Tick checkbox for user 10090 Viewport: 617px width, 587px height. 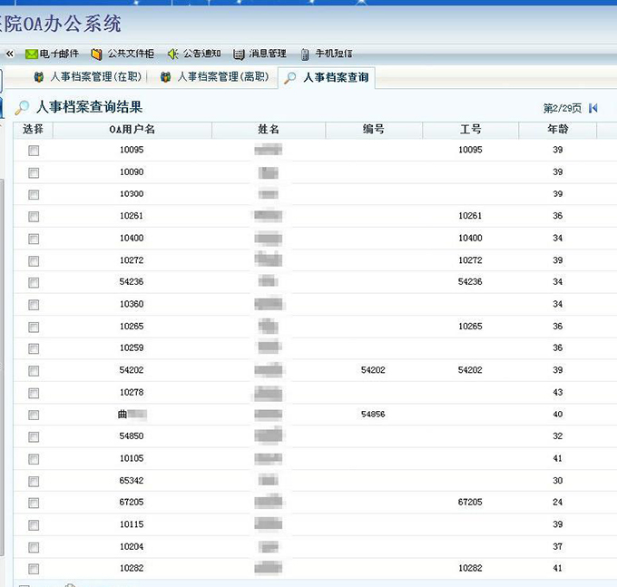tap(34, 172)
